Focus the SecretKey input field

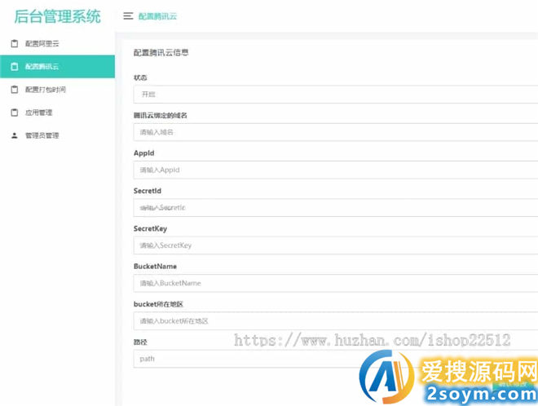336,245
